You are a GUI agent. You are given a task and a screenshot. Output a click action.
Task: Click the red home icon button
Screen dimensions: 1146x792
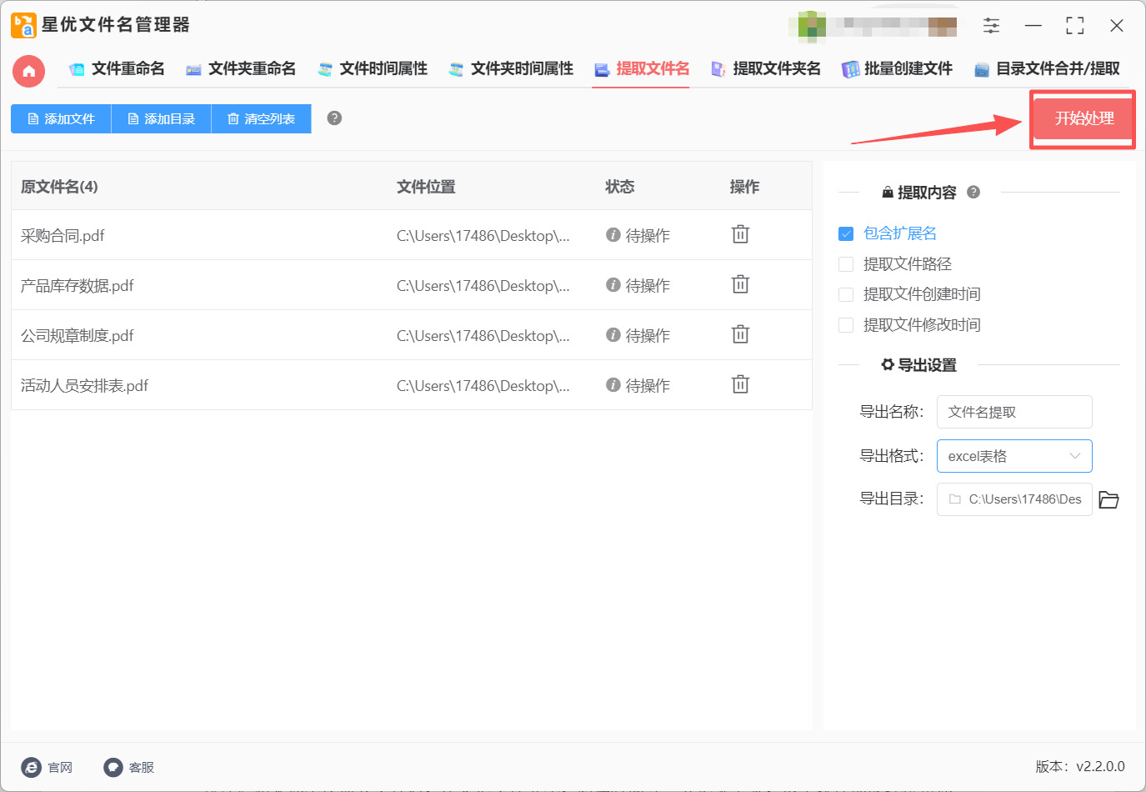click(x=28, y=71)
